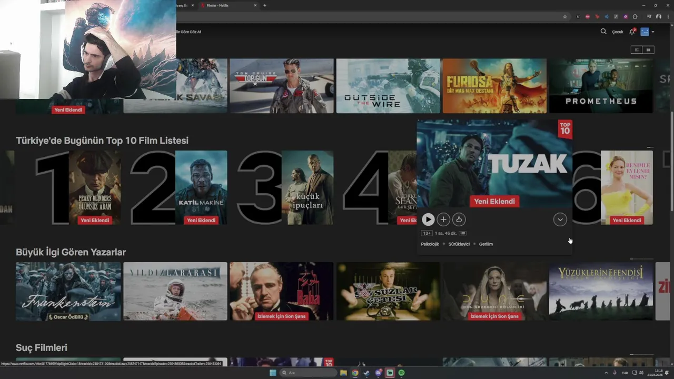Click the Psikolojik genre tag
The width and height of the screenshot is (674, 379).
coord(430,244)
